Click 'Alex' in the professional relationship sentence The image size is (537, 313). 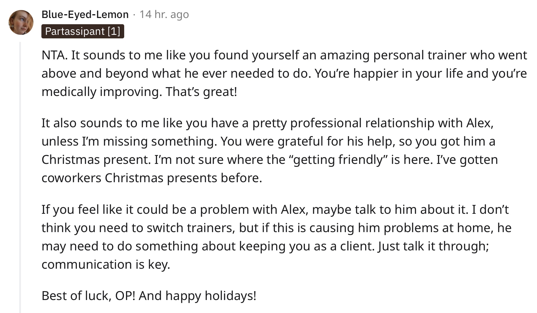coord(480,123)
